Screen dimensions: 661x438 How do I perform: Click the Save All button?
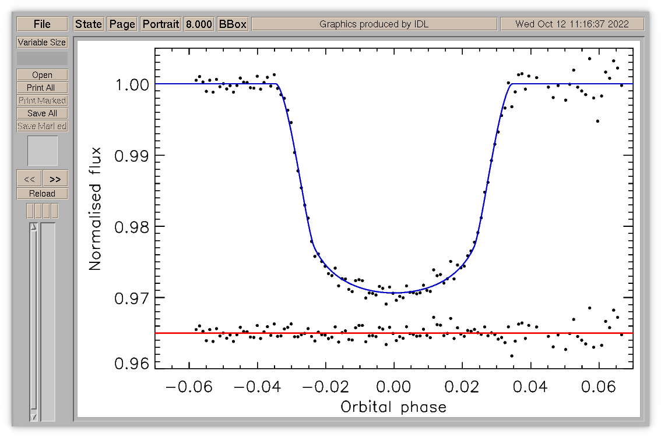(x=42, y=113)
